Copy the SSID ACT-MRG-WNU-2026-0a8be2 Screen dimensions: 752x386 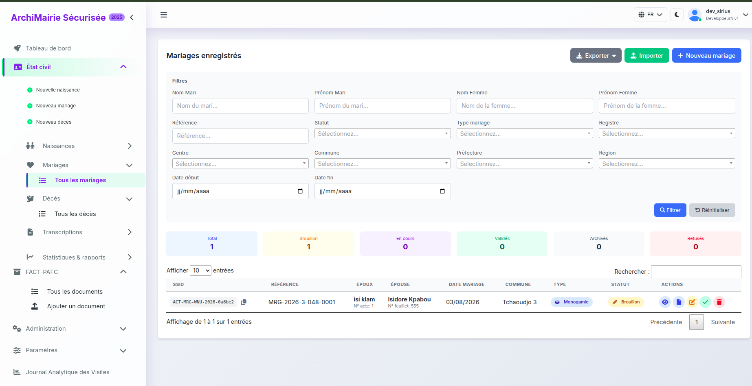(x=244, y=302)
